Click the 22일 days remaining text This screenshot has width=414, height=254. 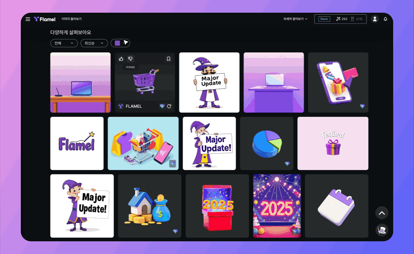359,19
